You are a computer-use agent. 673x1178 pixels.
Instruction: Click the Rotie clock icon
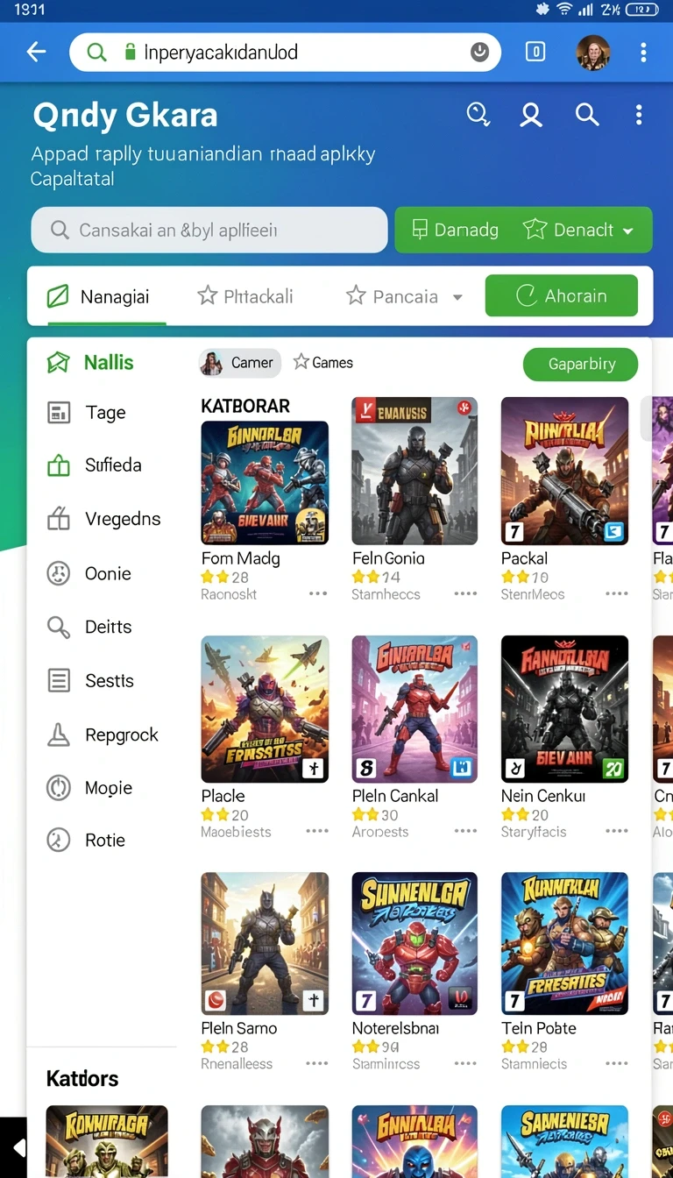tap(59, 841)
